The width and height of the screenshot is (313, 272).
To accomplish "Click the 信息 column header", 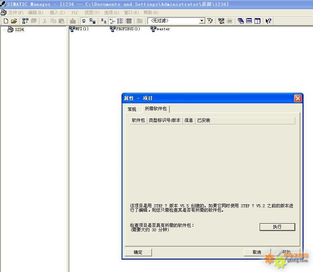I will [x=189, y=120].
